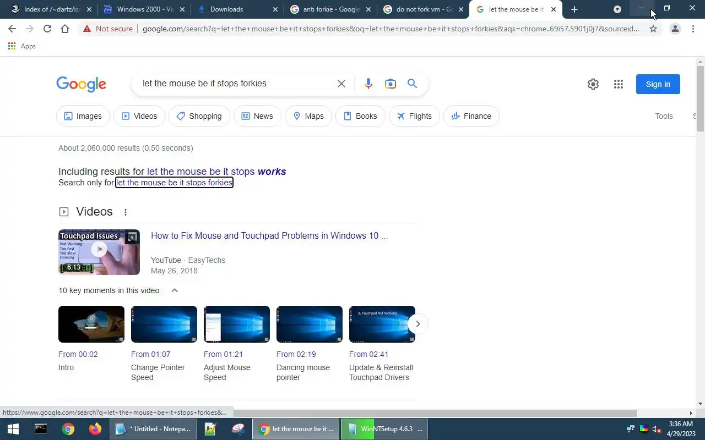This screenshot has height=440, width=705.
Task: Collapse the 10 key moments section
Action: click(175, 290)
